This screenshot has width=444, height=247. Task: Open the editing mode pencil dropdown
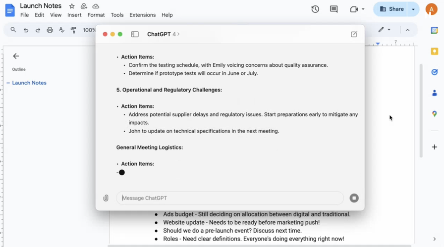[x=384, y=30]
